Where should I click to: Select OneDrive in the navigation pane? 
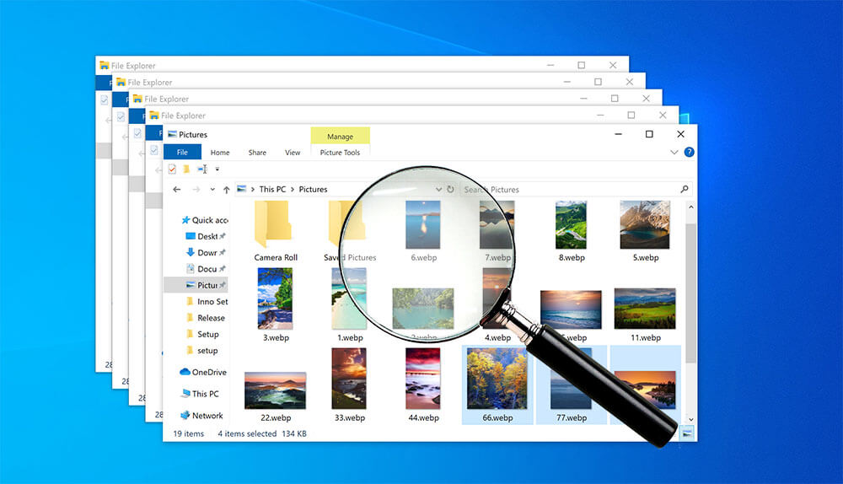tap(208, 372)
